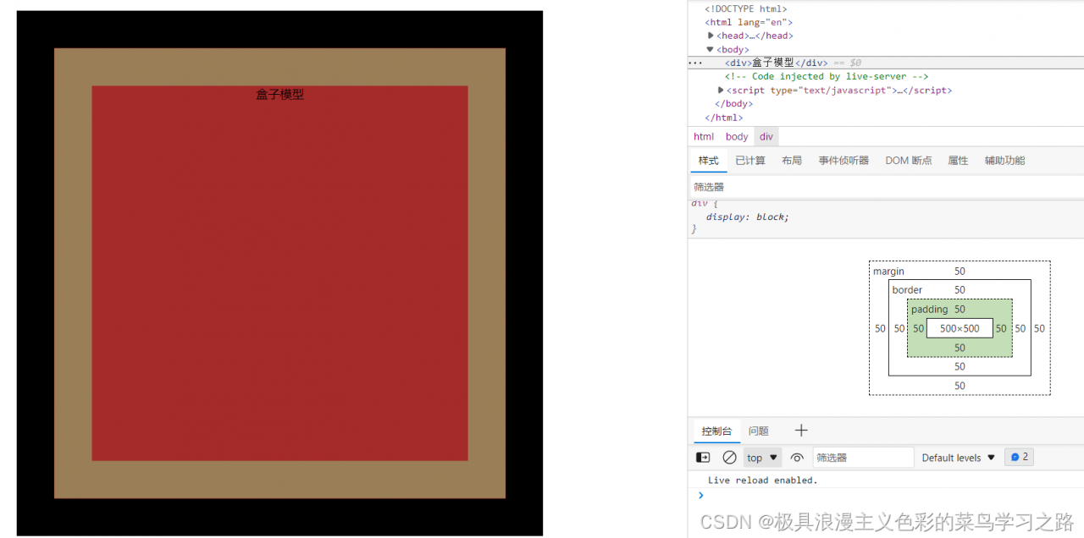The image size is (1084, 538).
Task: Click the three-dots next to selected div
Action: point(695,63)
